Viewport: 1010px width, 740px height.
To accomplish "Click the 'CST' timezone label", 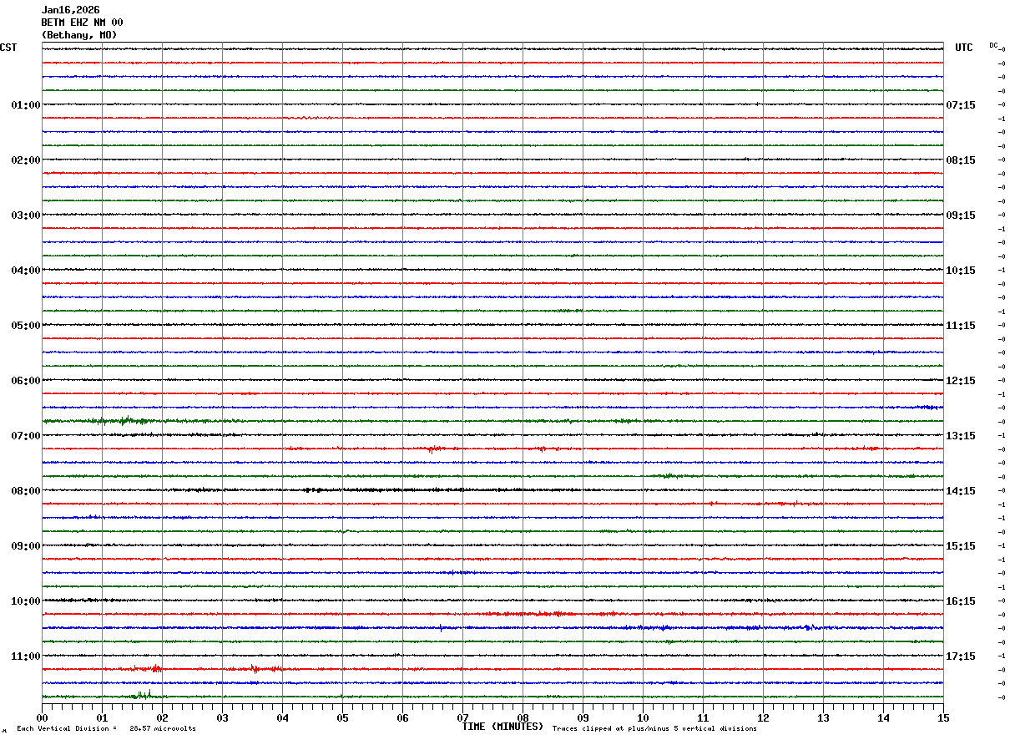I will (8, 48).
